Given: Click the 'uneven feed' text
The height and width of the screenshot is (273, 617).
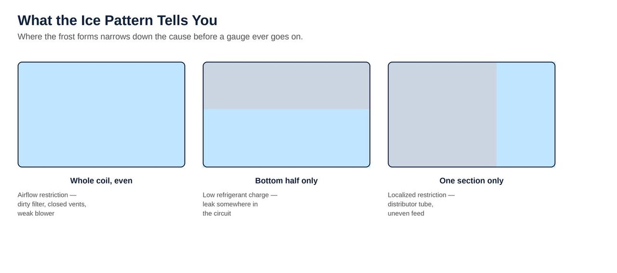Looking at the screenshot, I should coord(406,213).
